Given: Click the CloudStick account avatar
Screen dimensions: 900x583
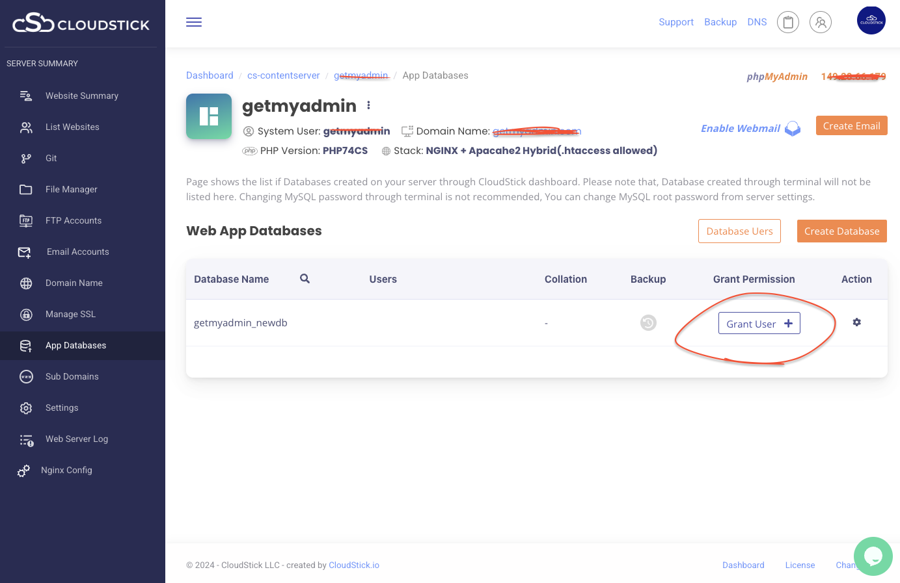Looking at the screenshot, I should tap(871, 21).
